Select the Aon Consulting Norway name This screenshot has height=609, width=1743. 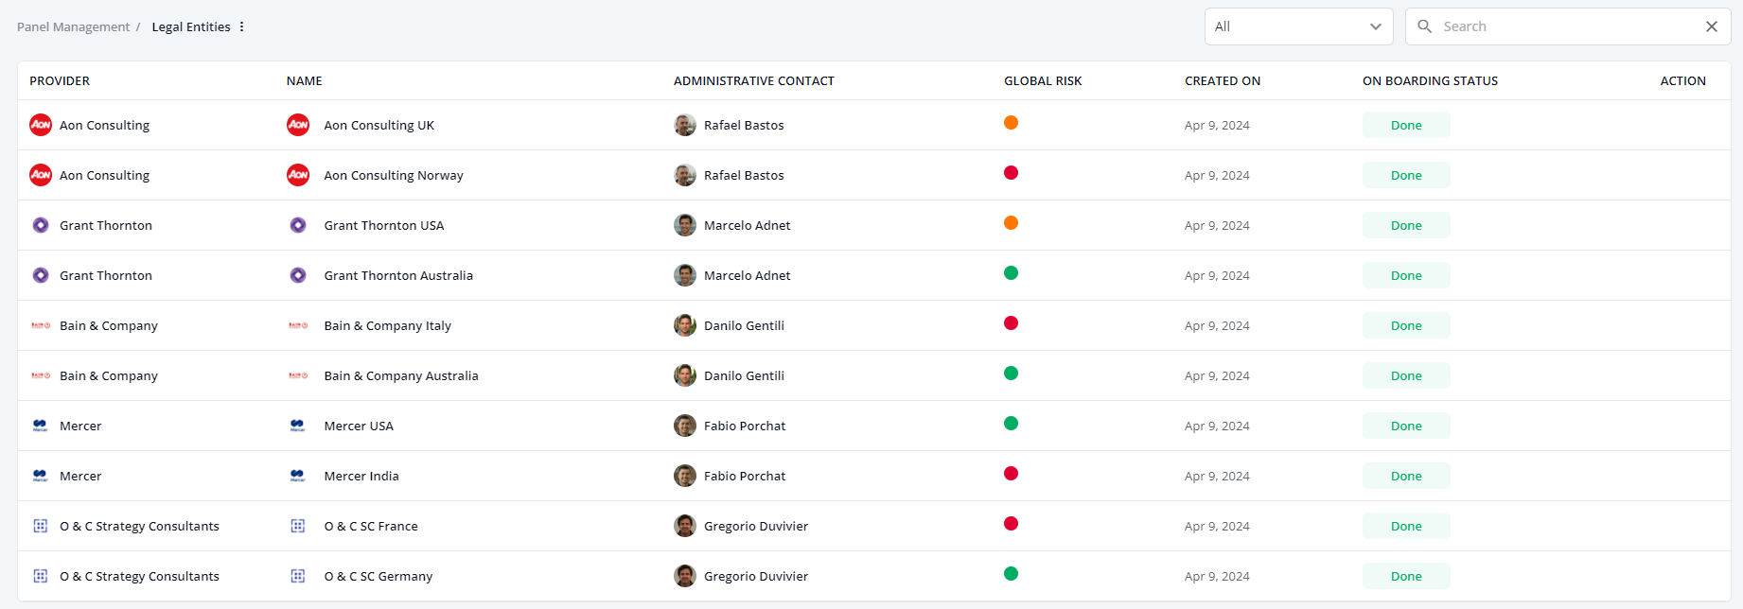click(394, 175)
